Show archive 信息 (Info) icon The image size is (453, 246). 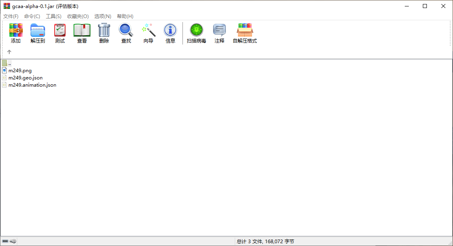coord(170,33)
